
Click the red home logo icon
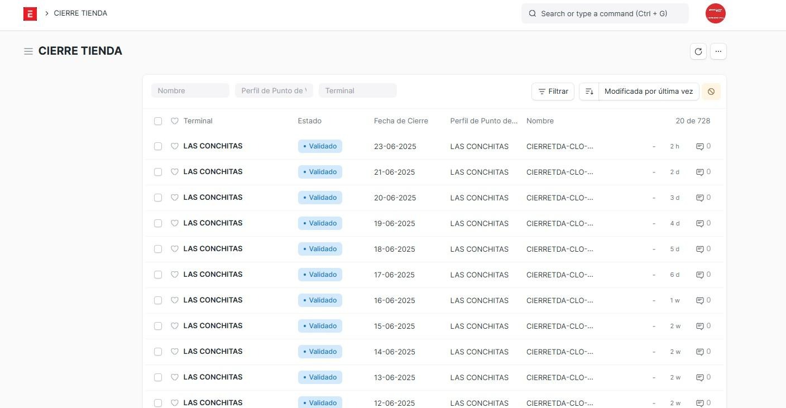click(30, 14)
